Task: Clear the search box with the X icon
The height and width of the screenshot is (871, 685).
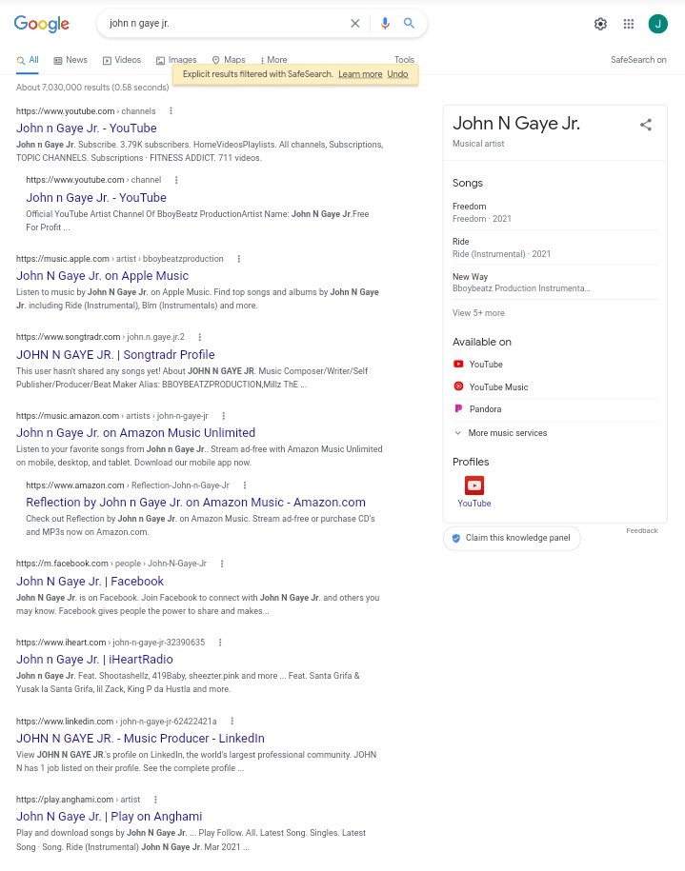Action: coord(354,24)
